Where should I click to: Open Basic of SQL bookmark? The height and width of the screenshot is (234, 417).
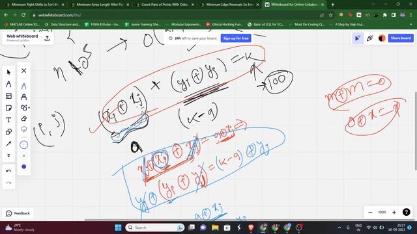click(x=265, y=25)
